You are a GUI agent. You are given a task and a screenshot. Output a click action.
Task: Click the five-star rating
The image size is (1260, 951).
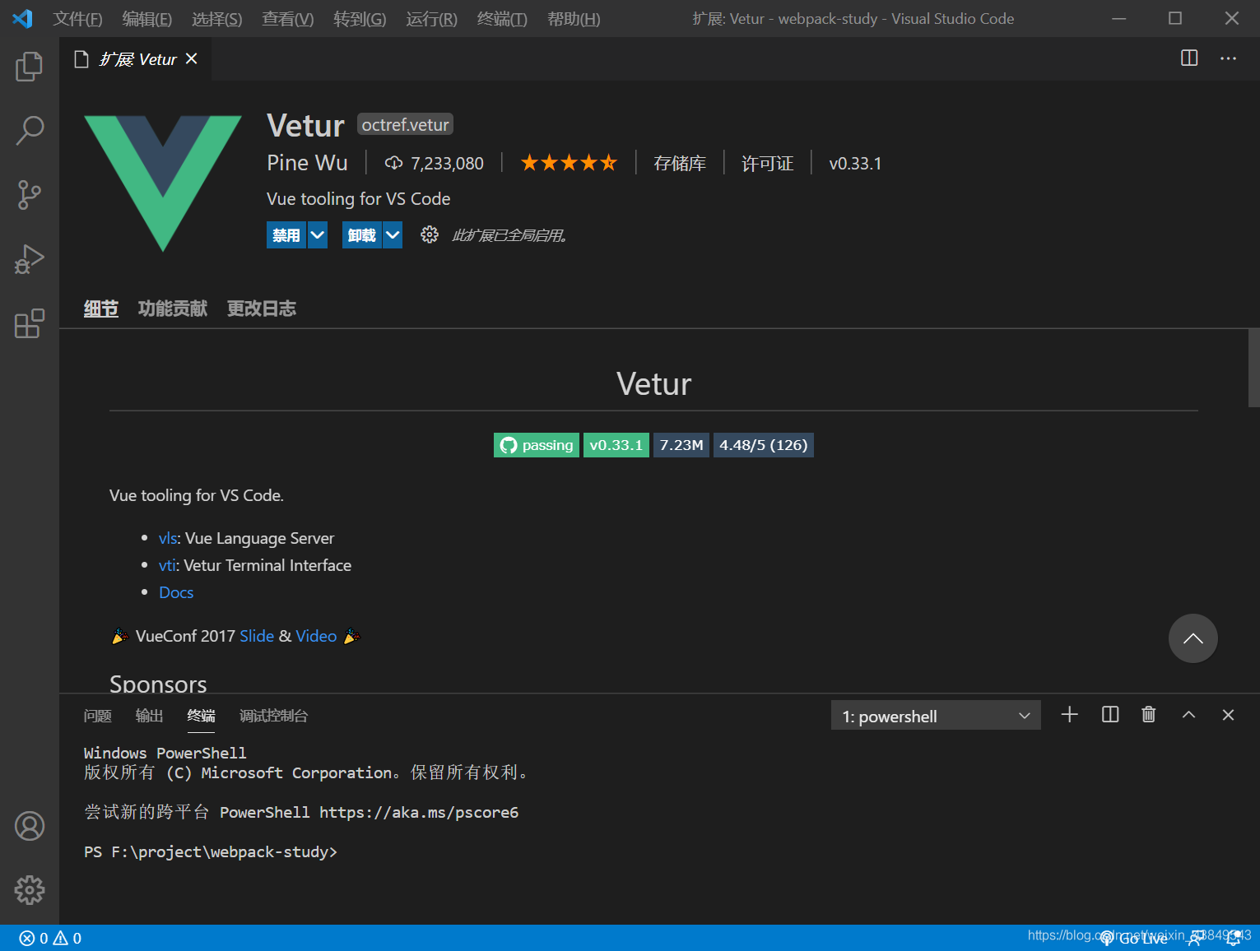[569, 163]
